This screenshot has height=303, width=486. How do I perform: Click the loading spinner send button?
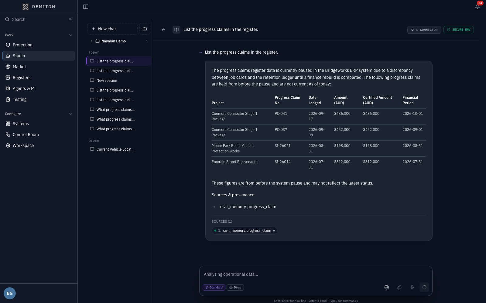pyautogui.click(x=424, y=287)
